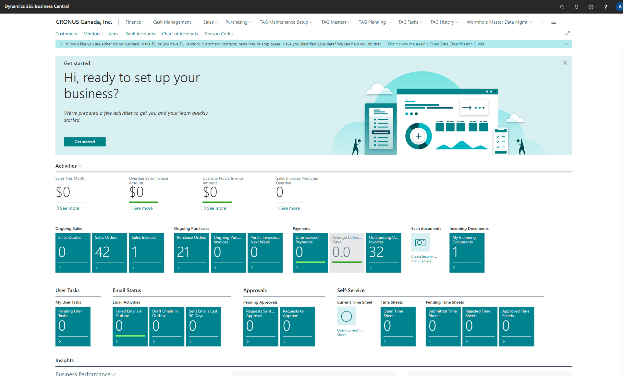Viewport: 623px width, 376px height.
Task: Click the Current Time Sheet circle icon
Action: pyautogui.click(x=346, y=316)
